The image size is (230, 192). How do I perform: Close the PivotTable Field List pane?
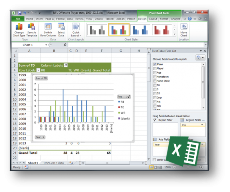[x=205, y=51]
